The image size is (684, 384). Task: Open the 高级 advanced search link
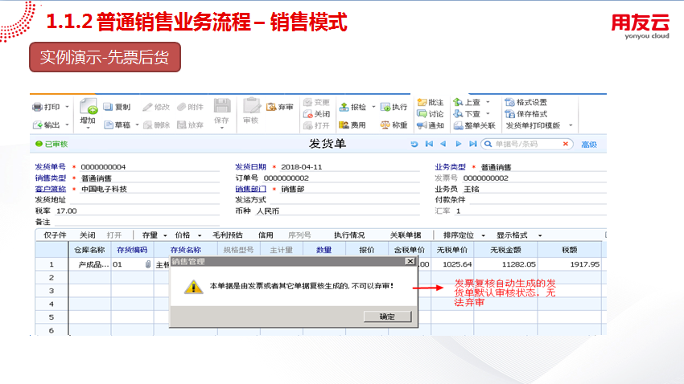click(x=589, y=145)
